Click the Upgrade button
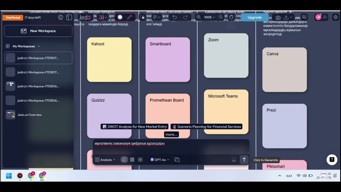 [255, 17]
